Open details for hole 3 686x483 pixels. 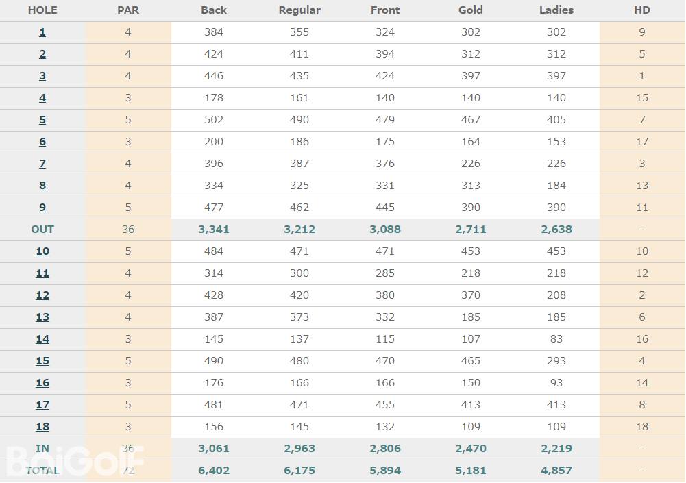pyautogui.click(x=42, y=76)
